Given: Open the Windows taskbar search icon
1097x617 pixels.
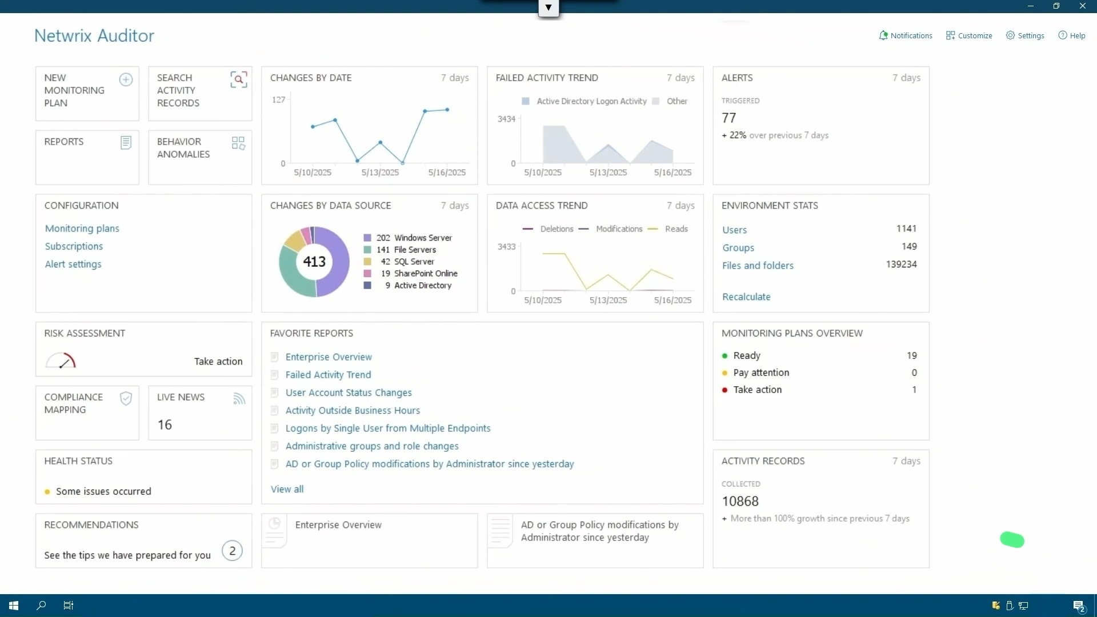Looking at the screenshot, I should pos(41,606).
